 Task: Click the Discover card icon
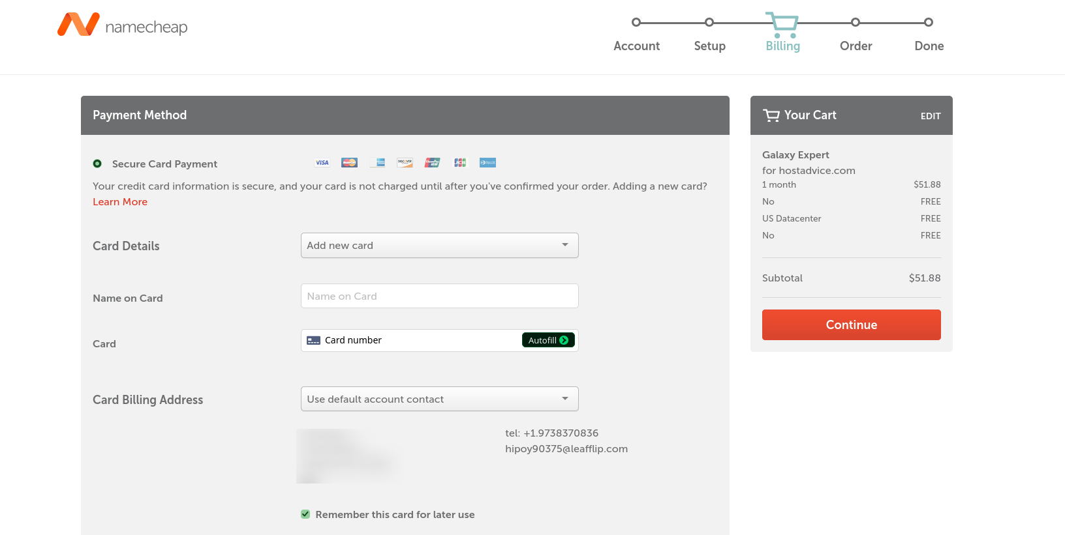405,163
